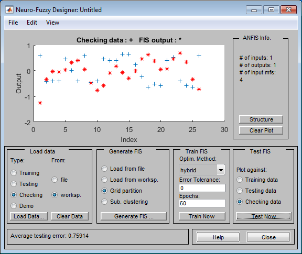
Task: Open Help for Neuro-Fuzzy Designer
Action: pyautogui.click(x=218, y=237)
